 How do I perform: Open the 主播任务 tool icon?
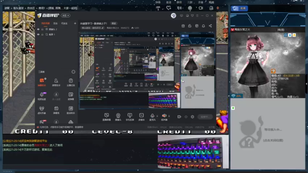click(x=71, y=82)
